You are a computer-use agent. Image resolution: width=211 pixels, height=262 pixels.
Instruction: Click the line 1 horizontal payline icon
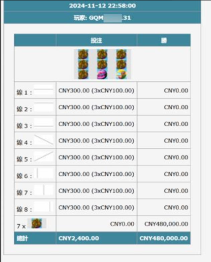coord(44,90)
